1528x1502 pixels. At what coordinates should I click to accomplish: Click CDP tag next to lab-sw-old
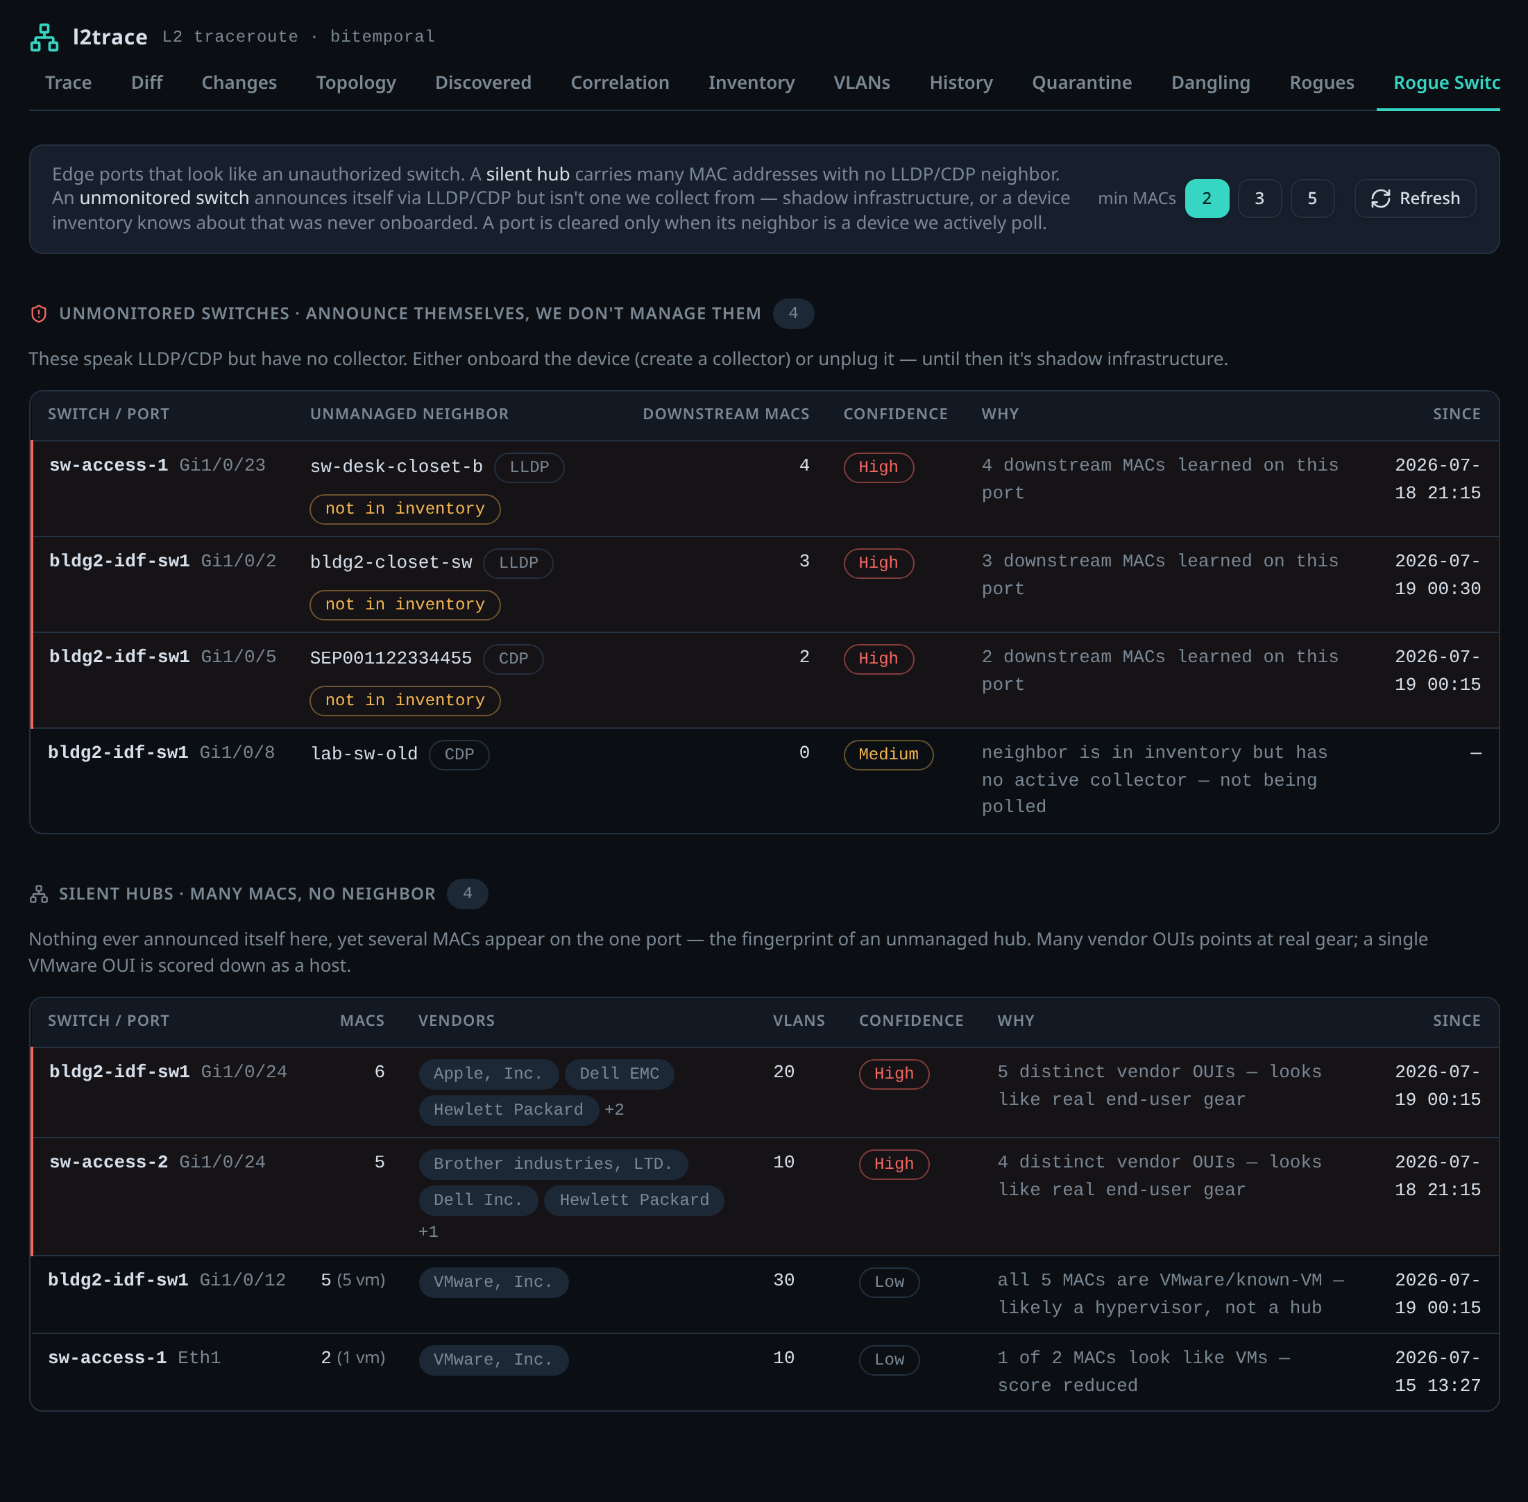(459, 755)
